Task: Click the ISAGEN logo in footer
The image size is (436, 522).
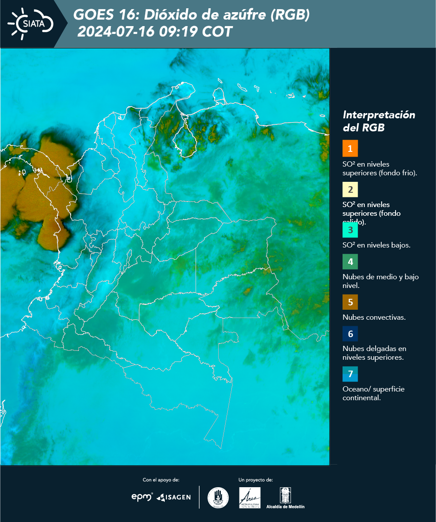Action: [x=174, y=497]
